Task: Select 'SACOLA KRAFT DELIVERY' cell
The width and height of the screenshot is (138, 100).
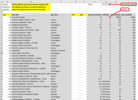Action: click(31, 46)
